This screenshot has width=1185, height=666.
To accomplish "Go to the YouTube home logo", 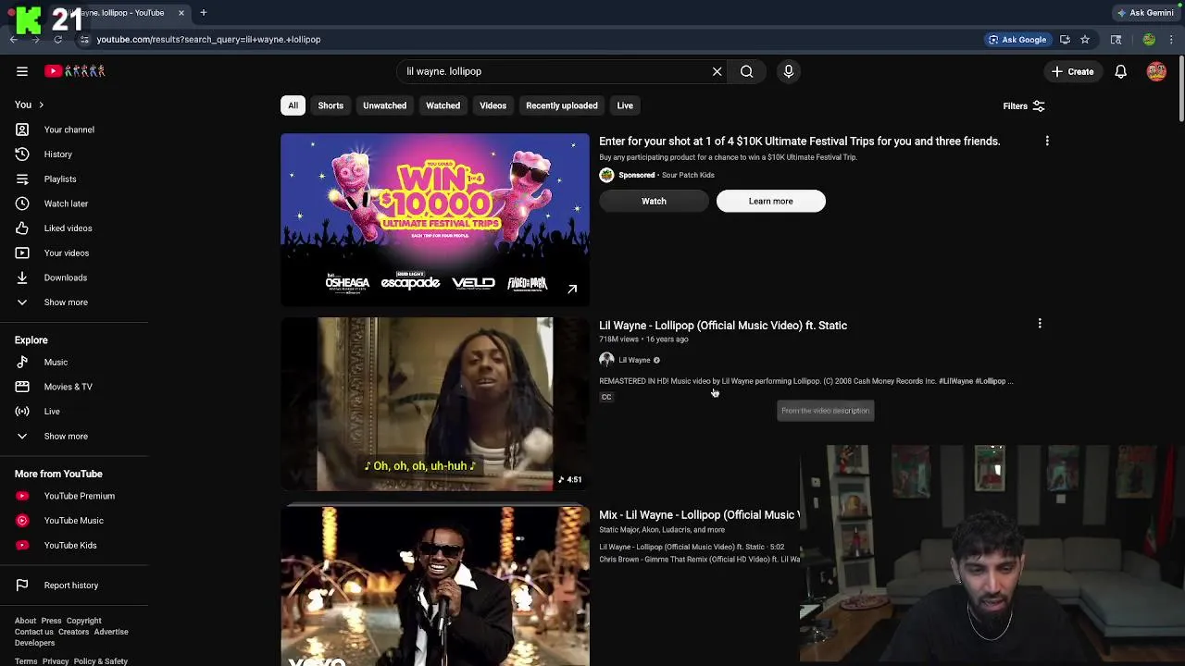I will (75, 71).
